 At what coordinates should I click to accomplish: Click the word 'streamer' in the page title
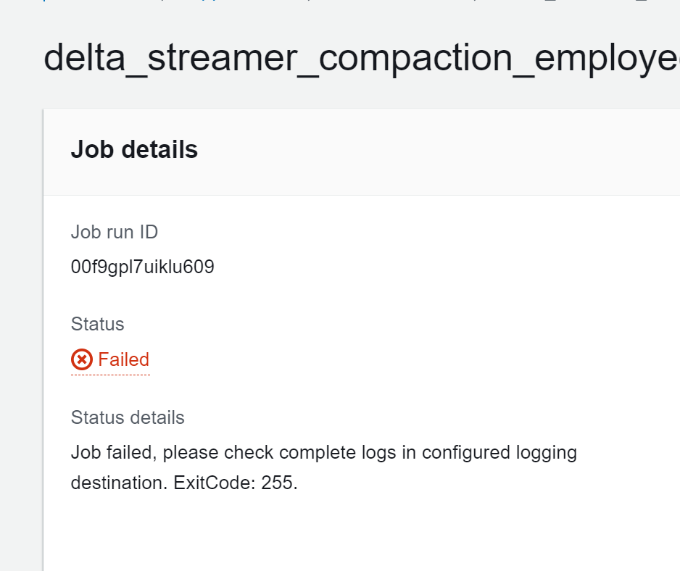click(x=223, y=59)
